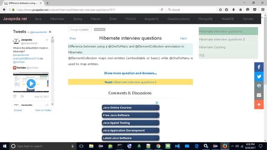Open the JUnit menu item

(113, 19)
